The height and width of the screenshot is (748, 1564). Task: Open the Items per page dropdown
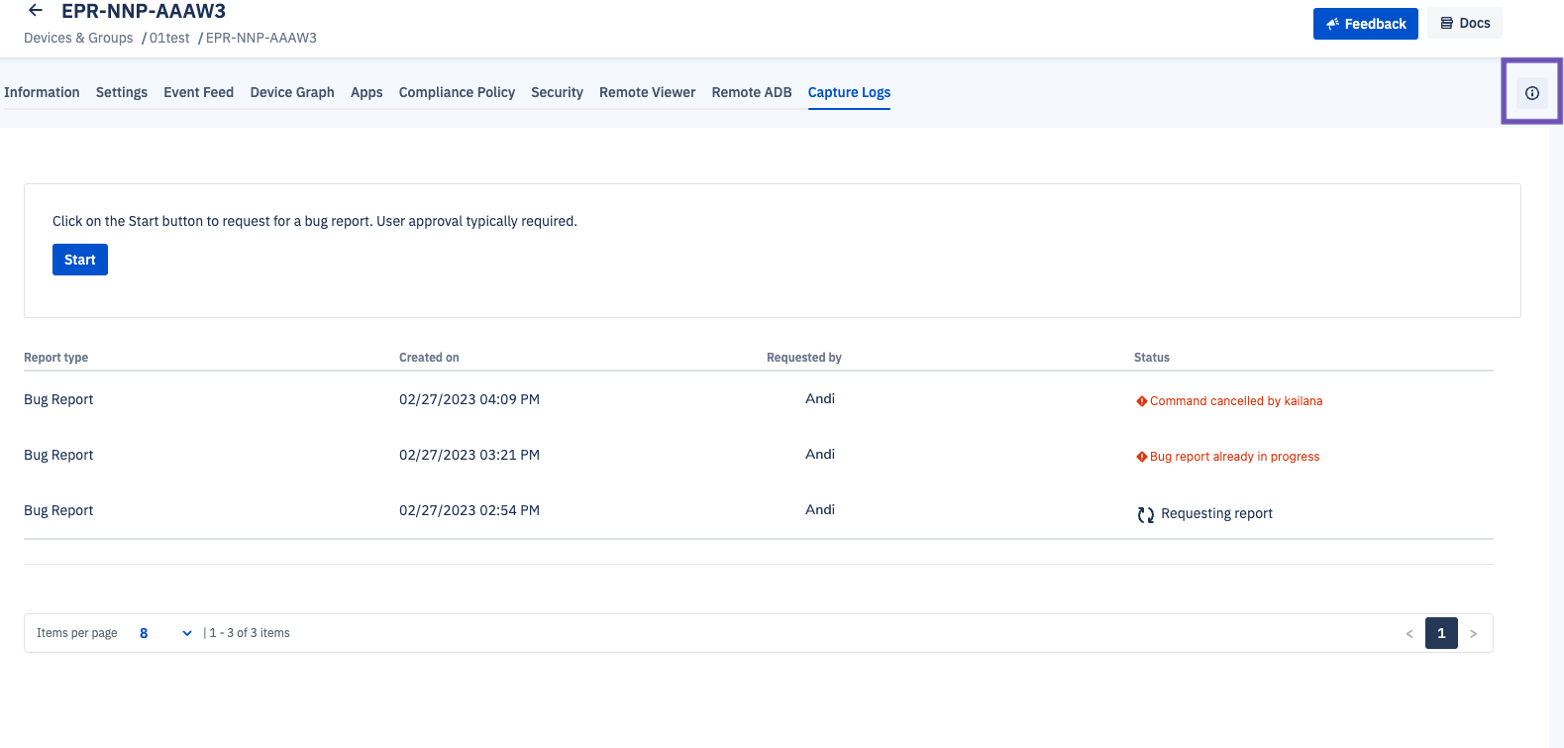165,633
